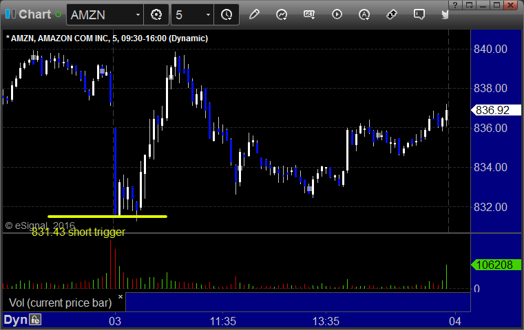Open the time template clock icon
This screenshot has height=330, width=524.
tap(227, 14)
